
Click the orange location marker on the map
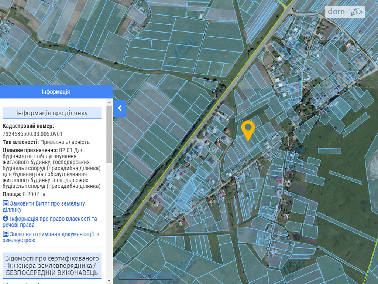coord(248,129)
